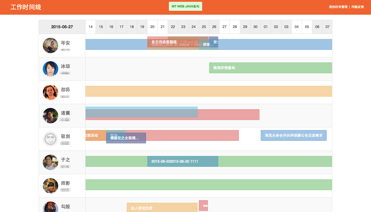Screen dimensions: 371x212
Task: Select the 微淘详情重构 task bar
Action: pyautogui.click(x=271, y=68)
